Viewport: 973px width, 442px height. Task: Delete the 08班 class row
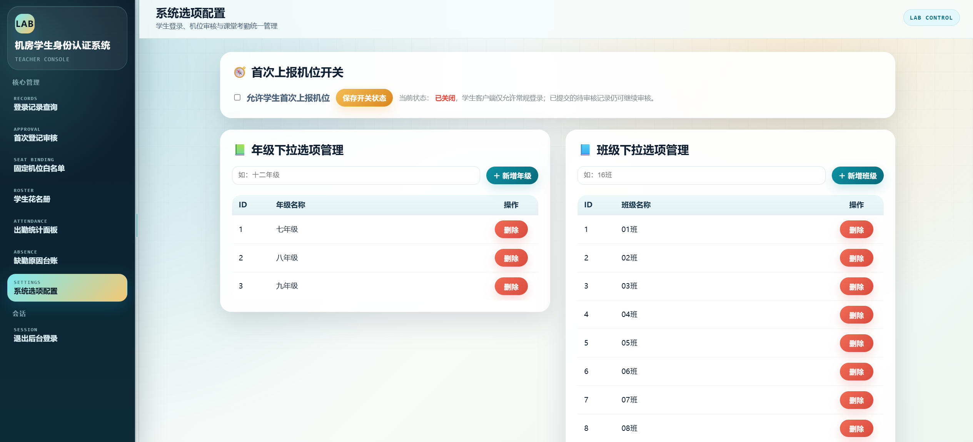[x=856, y=429]
